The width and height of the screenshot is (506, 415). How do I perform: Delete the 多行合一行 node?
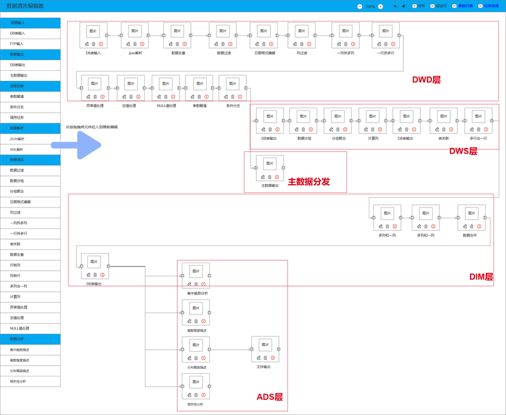point(479,130)
